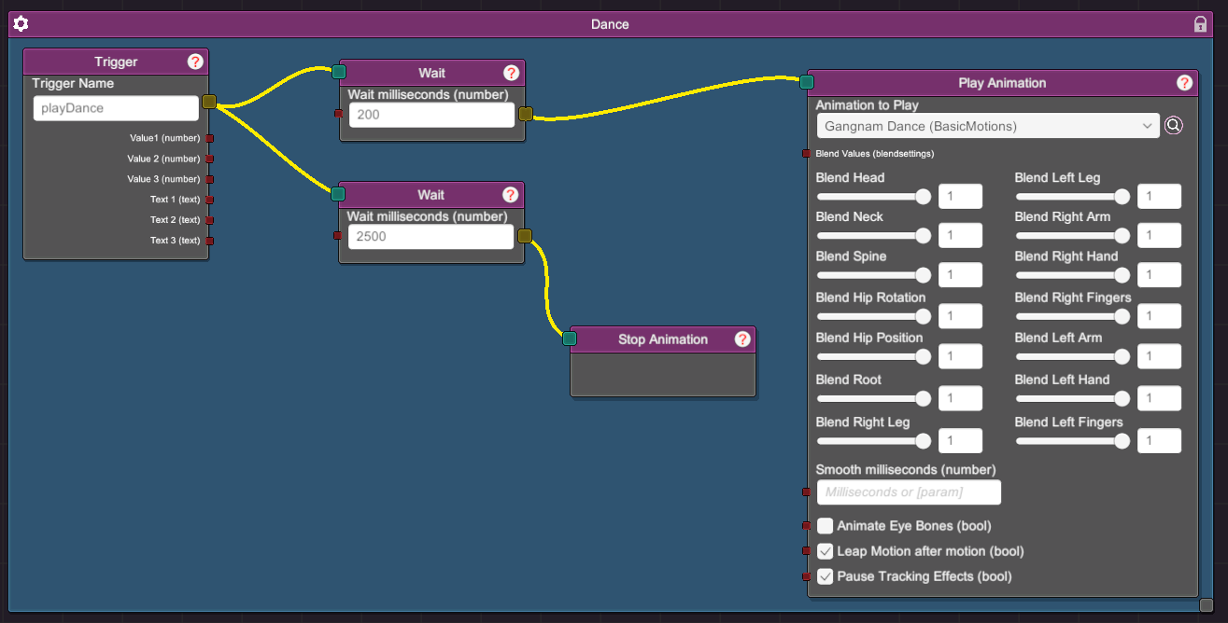Open help for the Trigger node

tap(195, 62)
